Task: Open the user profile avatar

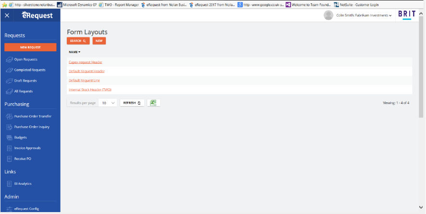Action: coord(329,15)
